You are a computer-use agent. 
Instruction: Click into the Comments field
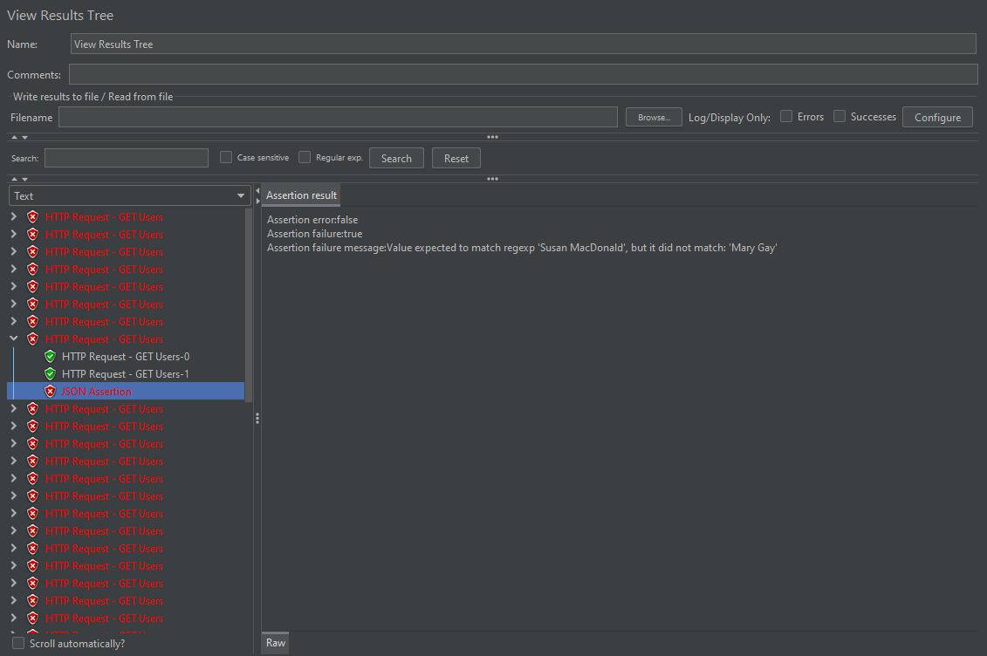[x=523, y=74]
